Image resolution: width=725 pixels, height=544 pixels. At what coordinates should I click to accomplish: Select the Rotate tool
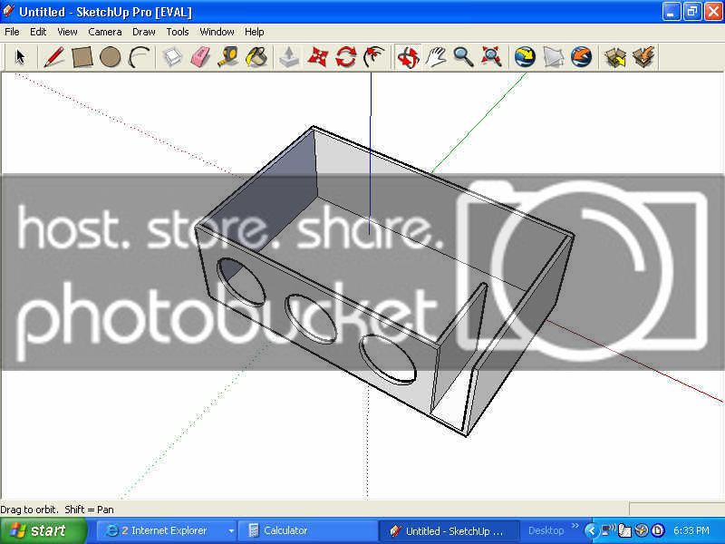346,57
